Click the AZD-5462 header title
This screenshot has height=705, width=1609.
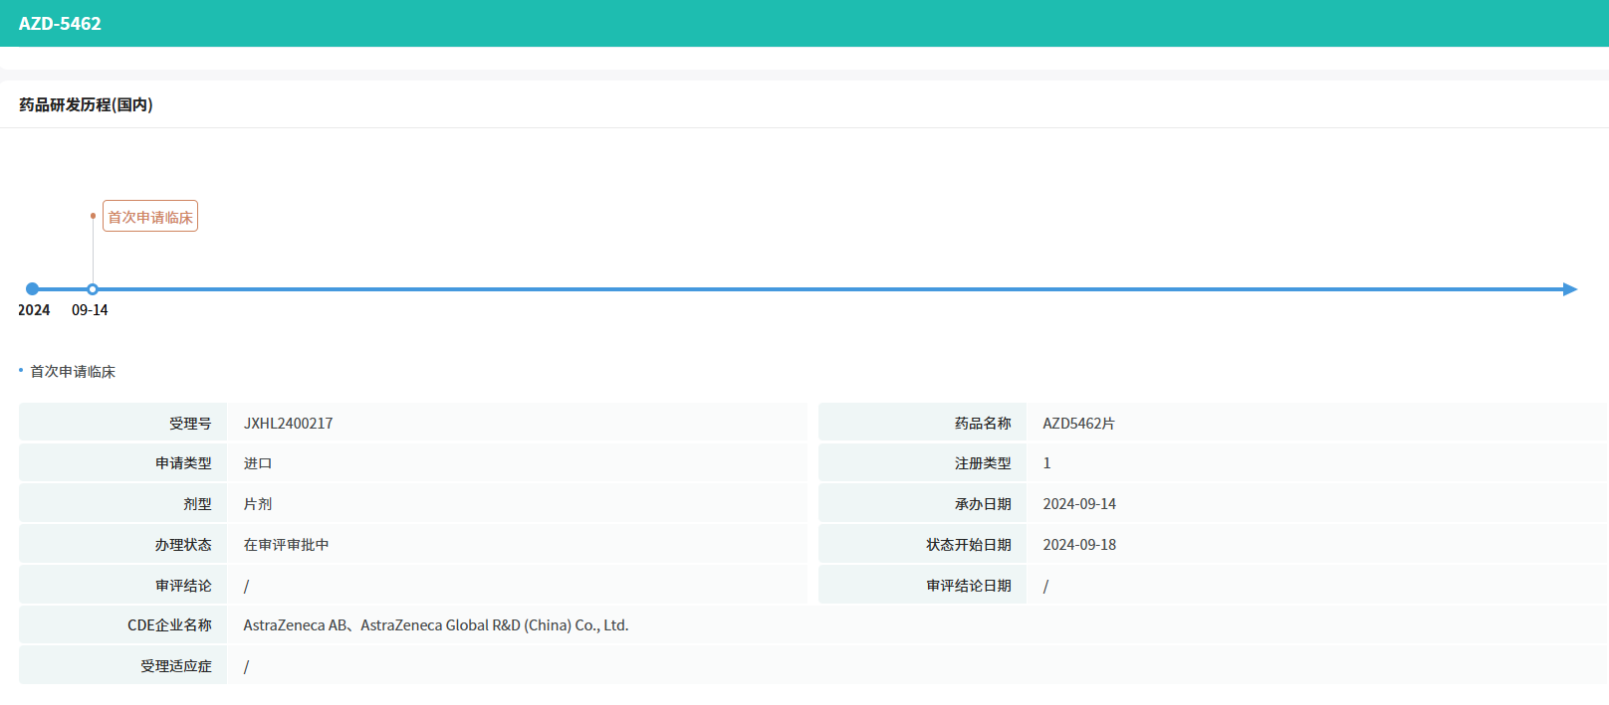click(x=60, y=23)
